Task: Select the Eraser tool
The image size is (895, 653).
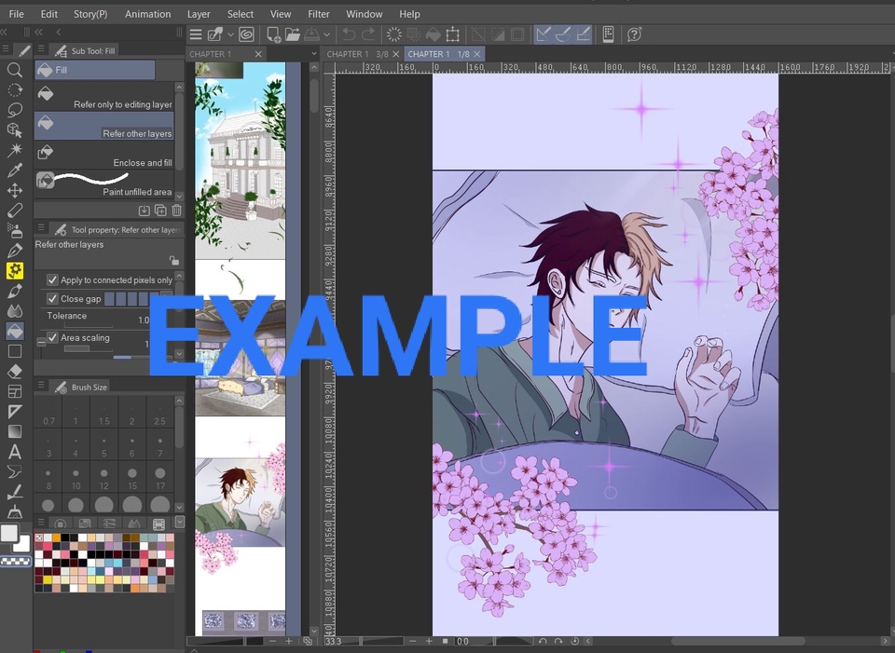Action: click(15, 371)
